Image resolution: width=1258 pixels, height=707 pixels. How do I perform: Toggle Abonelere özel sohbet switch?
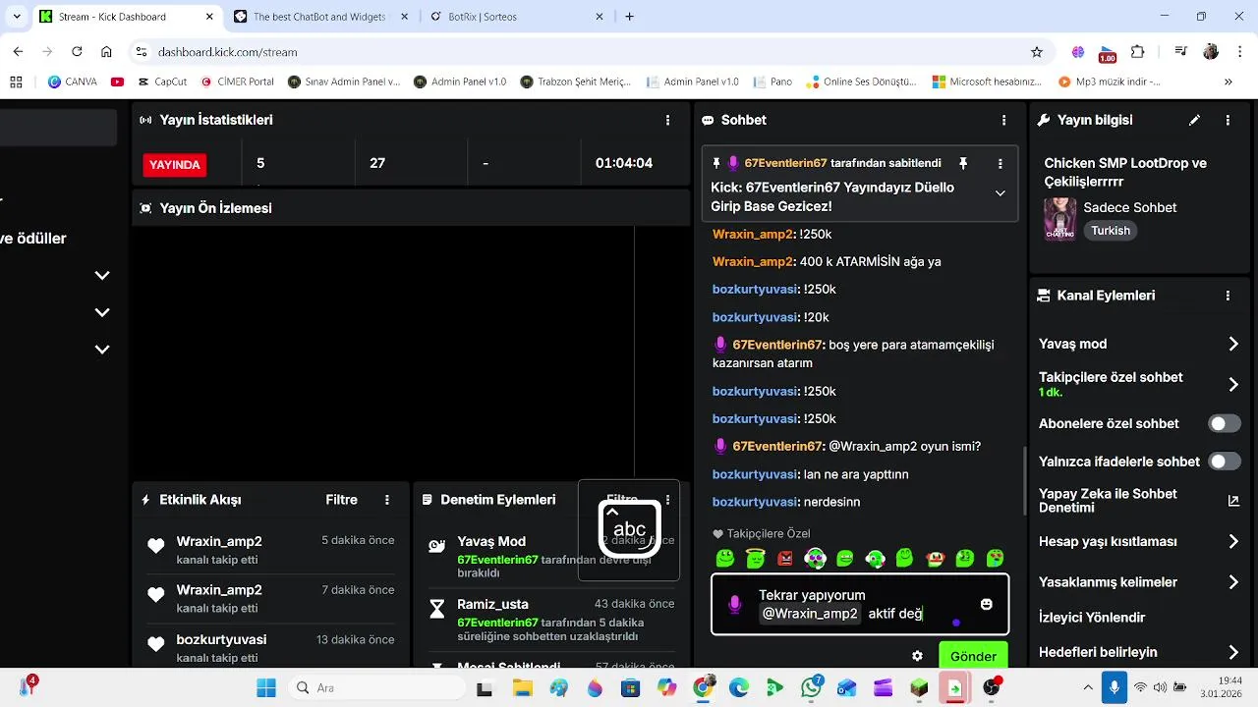(1225, 424)
